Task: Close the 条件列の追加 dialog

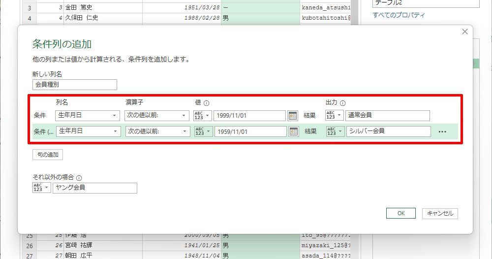Action: (465, 32)
